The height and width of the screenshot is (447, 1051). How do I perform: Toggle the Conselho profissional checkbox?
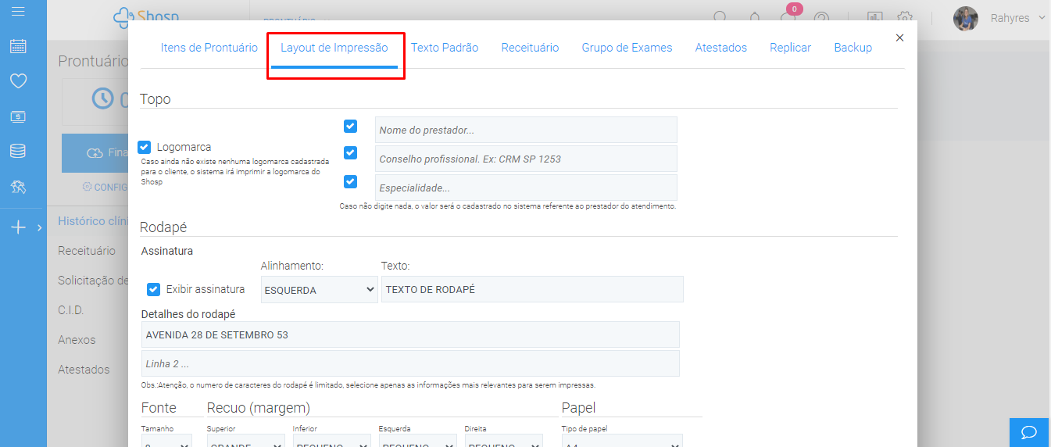click(x=351, y=153)
